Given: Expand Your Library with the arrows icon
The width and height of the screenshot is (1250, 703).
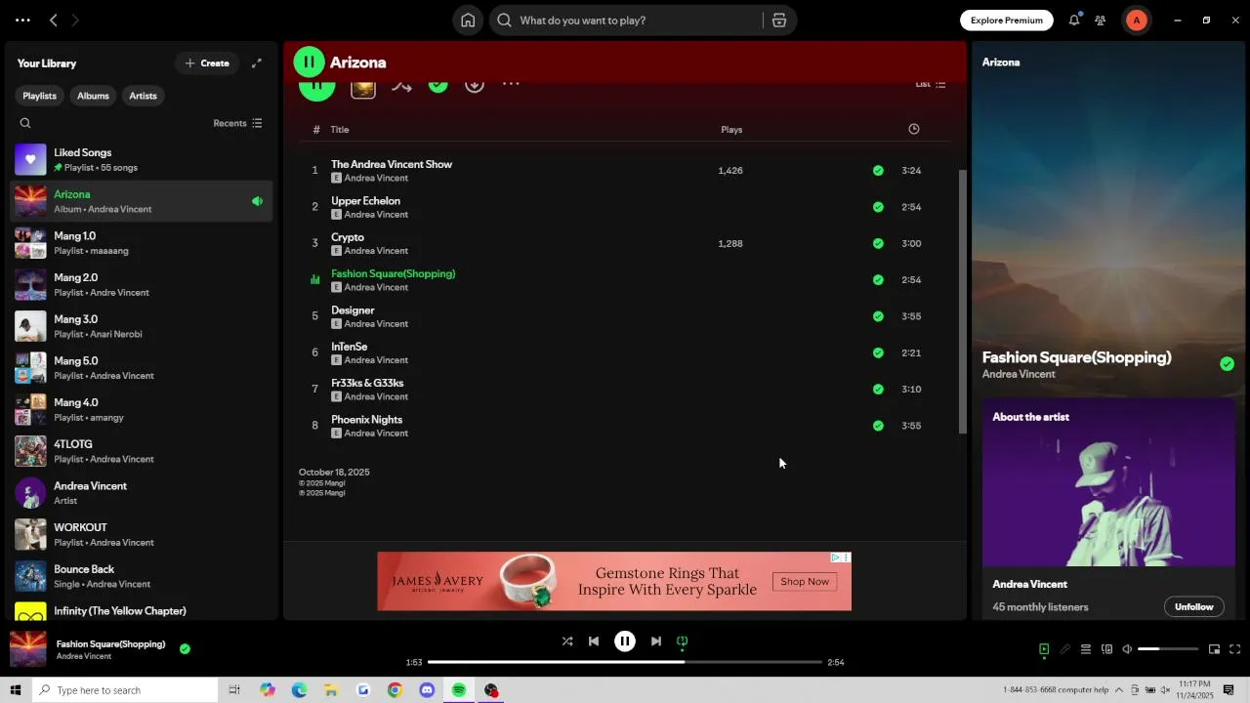Looking at the screenshot, I should tap(257, 63).
